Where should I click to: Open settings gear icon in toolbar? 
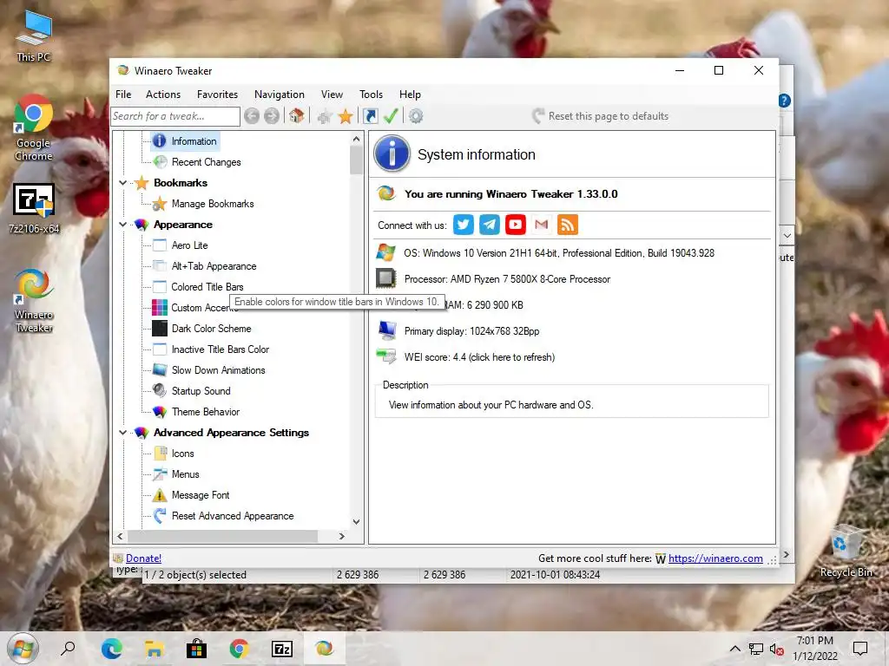[x=416, y=116]
